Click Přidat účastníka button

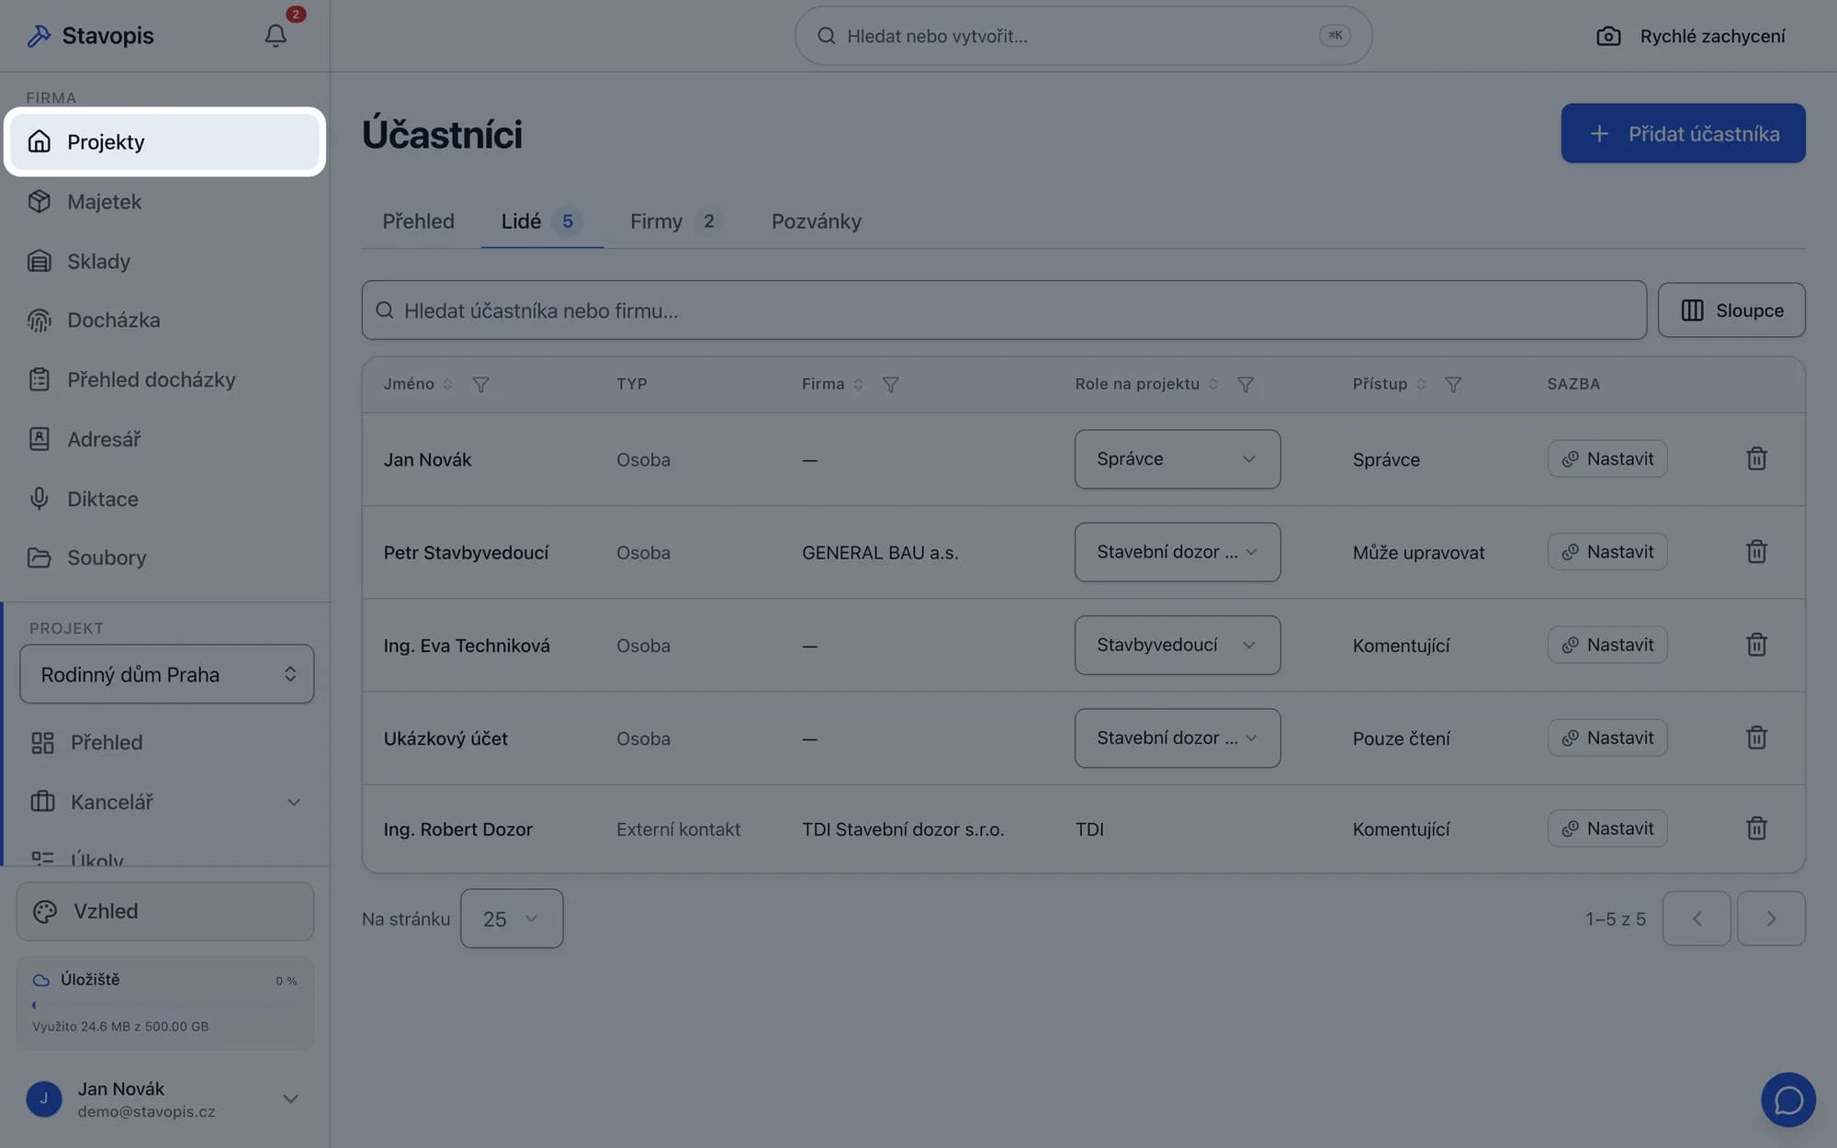click(x=1683, y=133)
